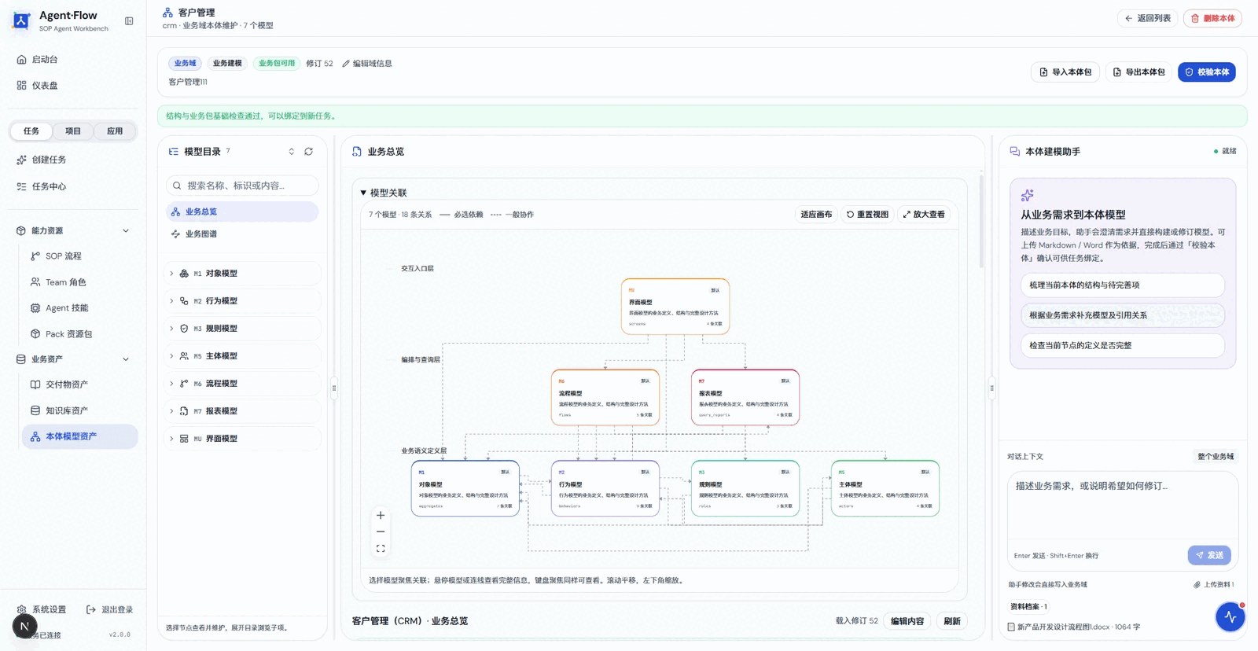
Task: Click the fit-to-screen canvas icon
Action: (x=381, y=549)
